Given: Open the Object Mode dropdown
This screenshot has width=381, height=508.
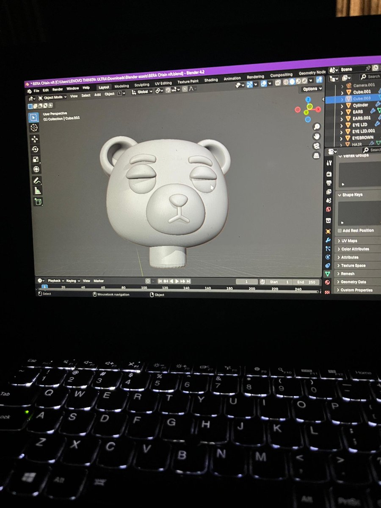Looking at the screenshot, I should tap(52, 97).
